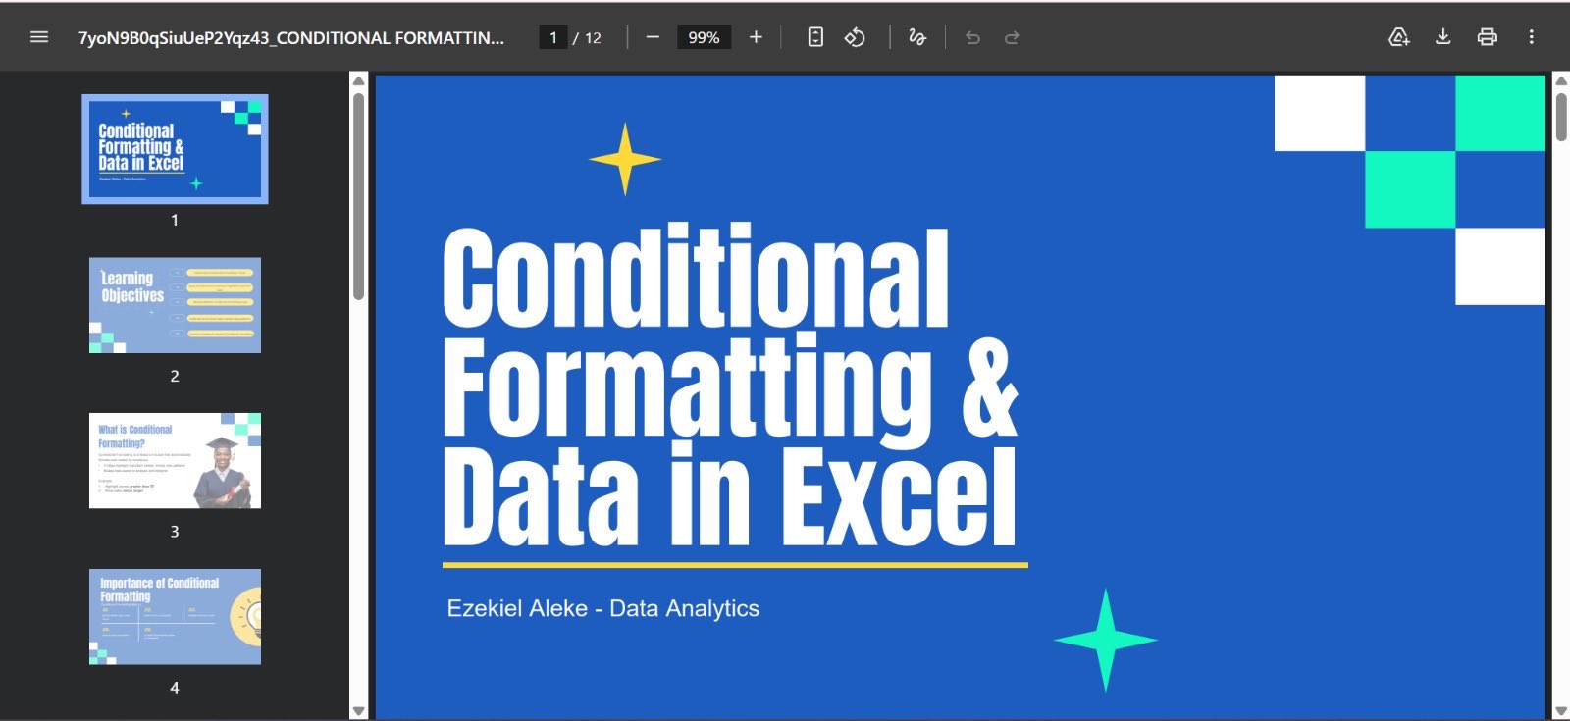The image size is (1570, 721).
Task: Select the draw annotation tool
Action: (x=917, y=37)
